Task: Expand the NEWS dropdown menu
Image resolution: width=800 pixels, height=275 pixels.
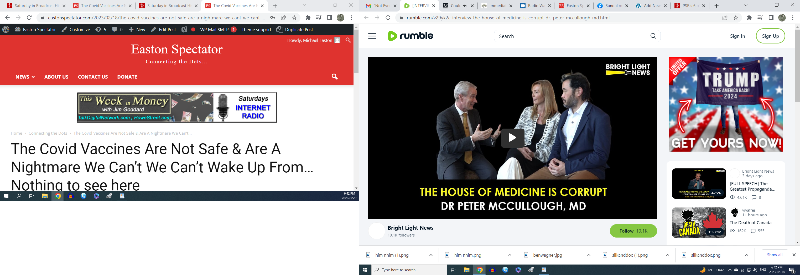Action: [25, 77]
